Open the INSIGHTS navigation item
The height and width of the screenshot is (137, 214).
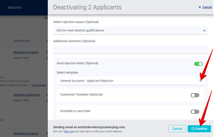coord(15,8)
